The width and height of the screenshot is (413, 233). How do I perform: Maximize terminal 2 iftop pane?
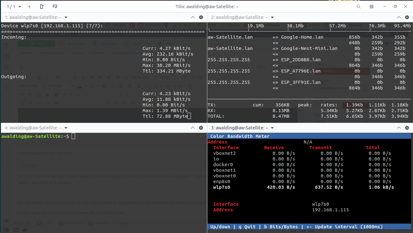pyautogui.click(x=399, y=18)
